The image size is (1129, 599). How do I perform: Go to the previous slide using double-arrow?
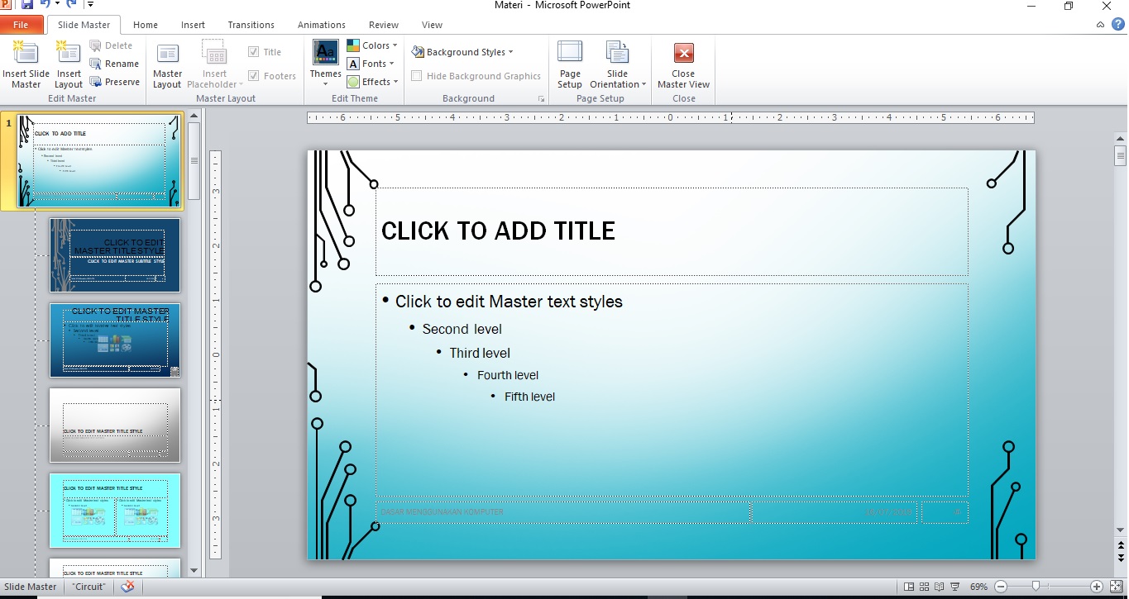pos(1121,545)
